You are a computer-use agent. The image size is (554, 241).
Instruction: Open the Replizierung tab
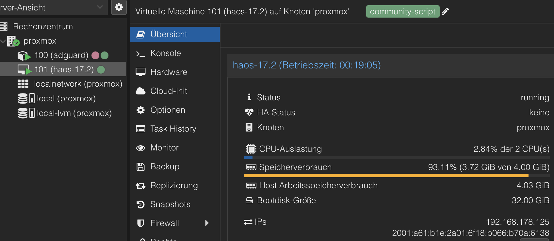pyautogui.click(x=175, y=185)
